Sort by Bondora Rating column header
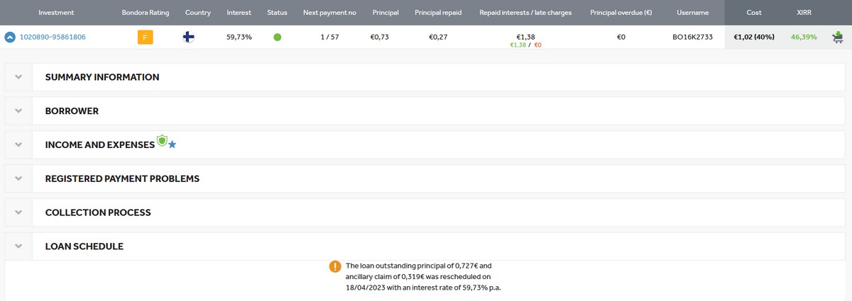852x301 pixels. tap(146, 13)
